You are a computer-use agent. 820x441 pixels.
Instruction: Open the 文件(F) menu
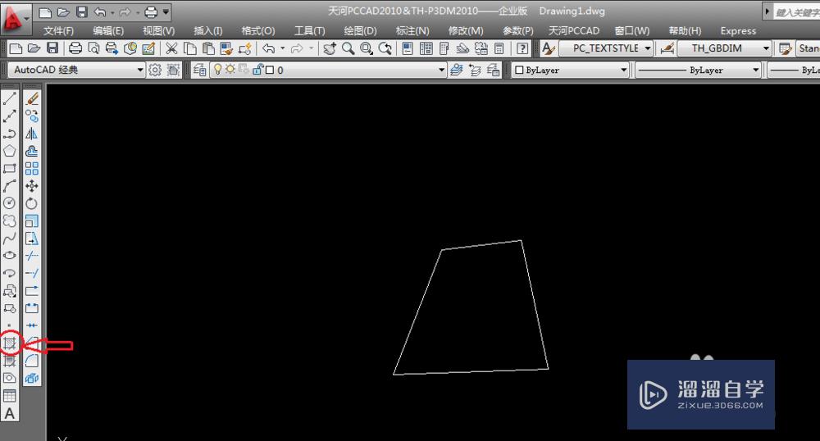tap(58, 31)
